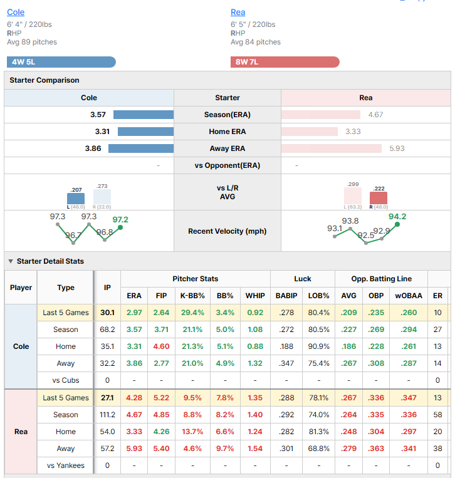Click the Type column header
Image resolution: width=455 pixels, height=478 pixels.
pyautogui.click(x=66, y=288)
